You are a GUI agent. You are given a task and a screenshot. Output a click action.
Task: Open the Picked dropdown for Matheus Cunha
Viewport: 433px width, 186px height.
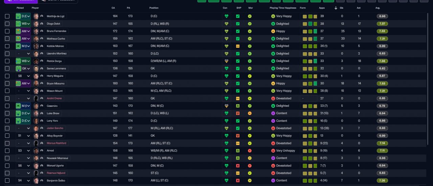pyautogui.click(x=23, y=38)
